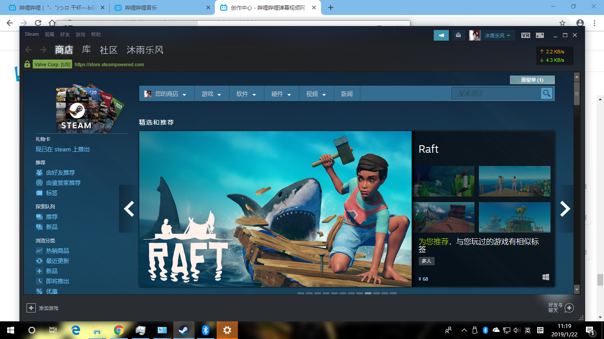Open 由好友推荐 recommendations
The image size is (604, 339).
56,173
